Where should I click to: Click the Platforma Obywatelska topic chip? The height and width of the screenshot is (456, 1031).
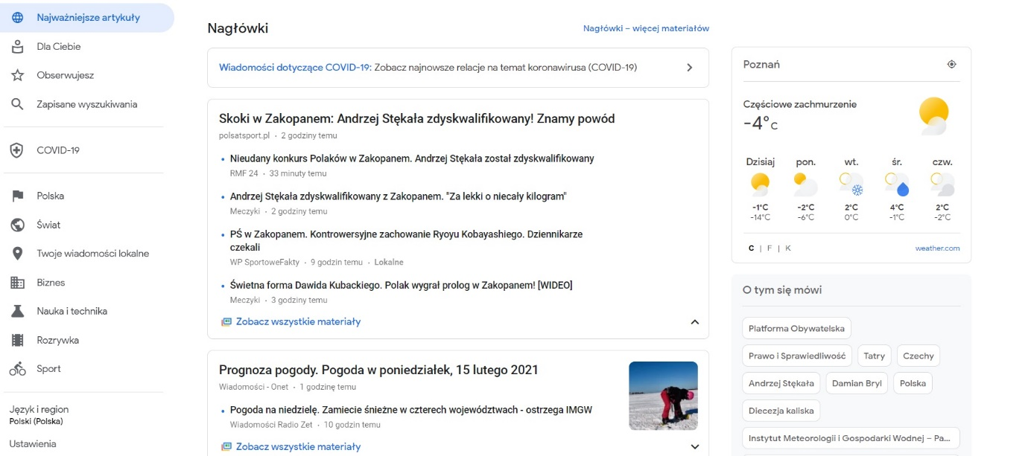point(796,328)
